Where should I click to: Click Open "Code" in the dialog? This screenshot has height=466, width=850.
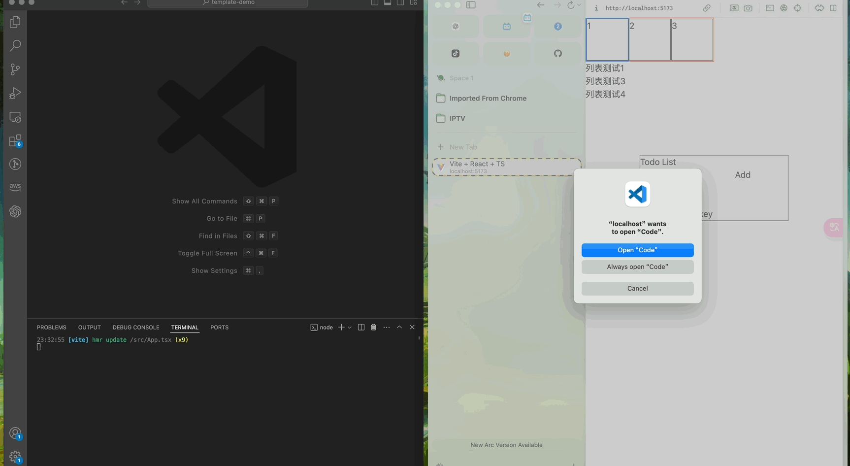[637, 250]
